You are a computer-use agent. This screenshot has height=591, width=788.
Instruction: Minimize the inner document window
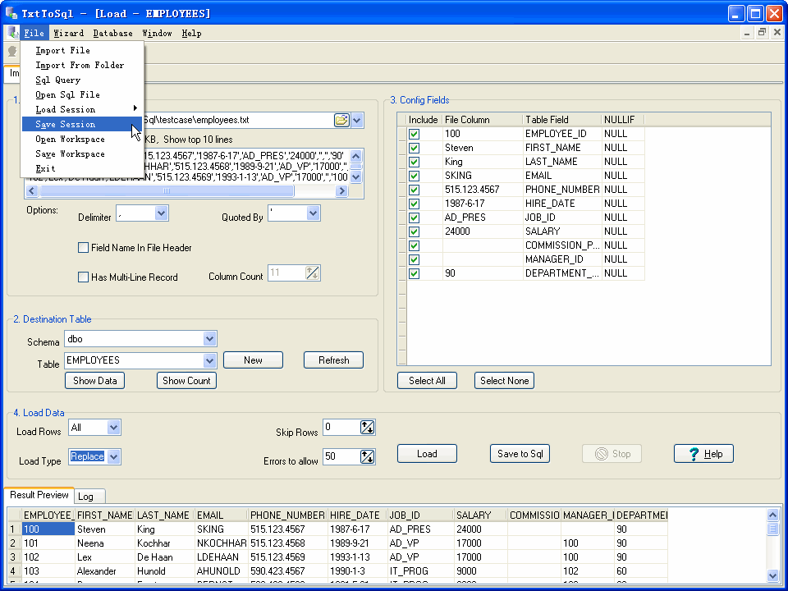click(x=747, y=33)
